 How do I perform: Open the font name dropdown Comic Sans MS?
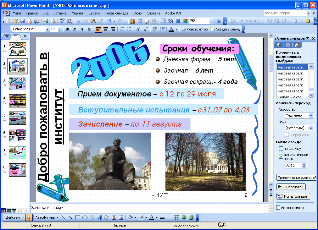pyautogui.click(x=47, y=29)
